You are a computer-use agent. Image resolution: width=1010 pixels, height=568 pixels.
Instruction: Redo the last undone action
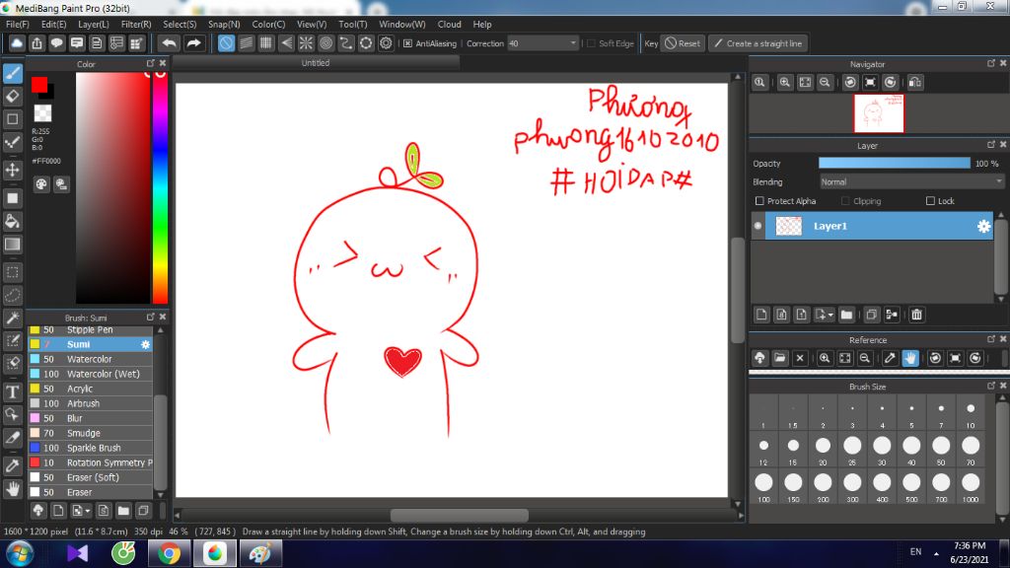193,43
